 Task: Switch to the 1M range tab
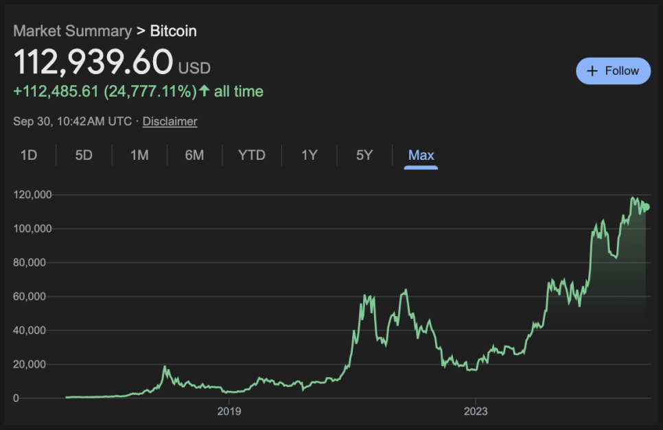point(139,155)
